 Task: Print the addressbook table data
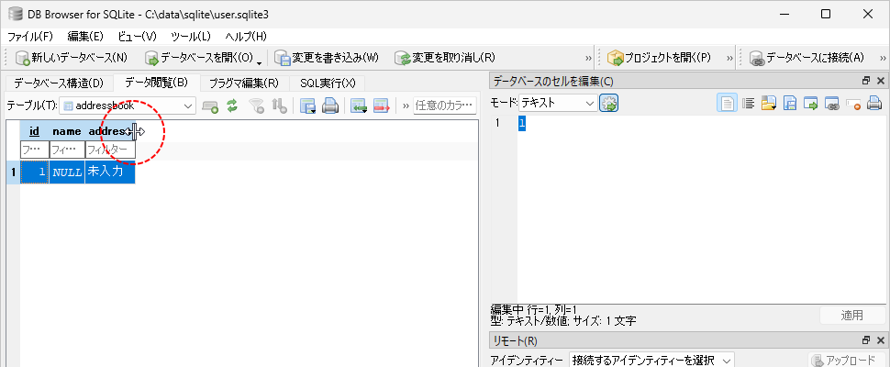[330, 106]
